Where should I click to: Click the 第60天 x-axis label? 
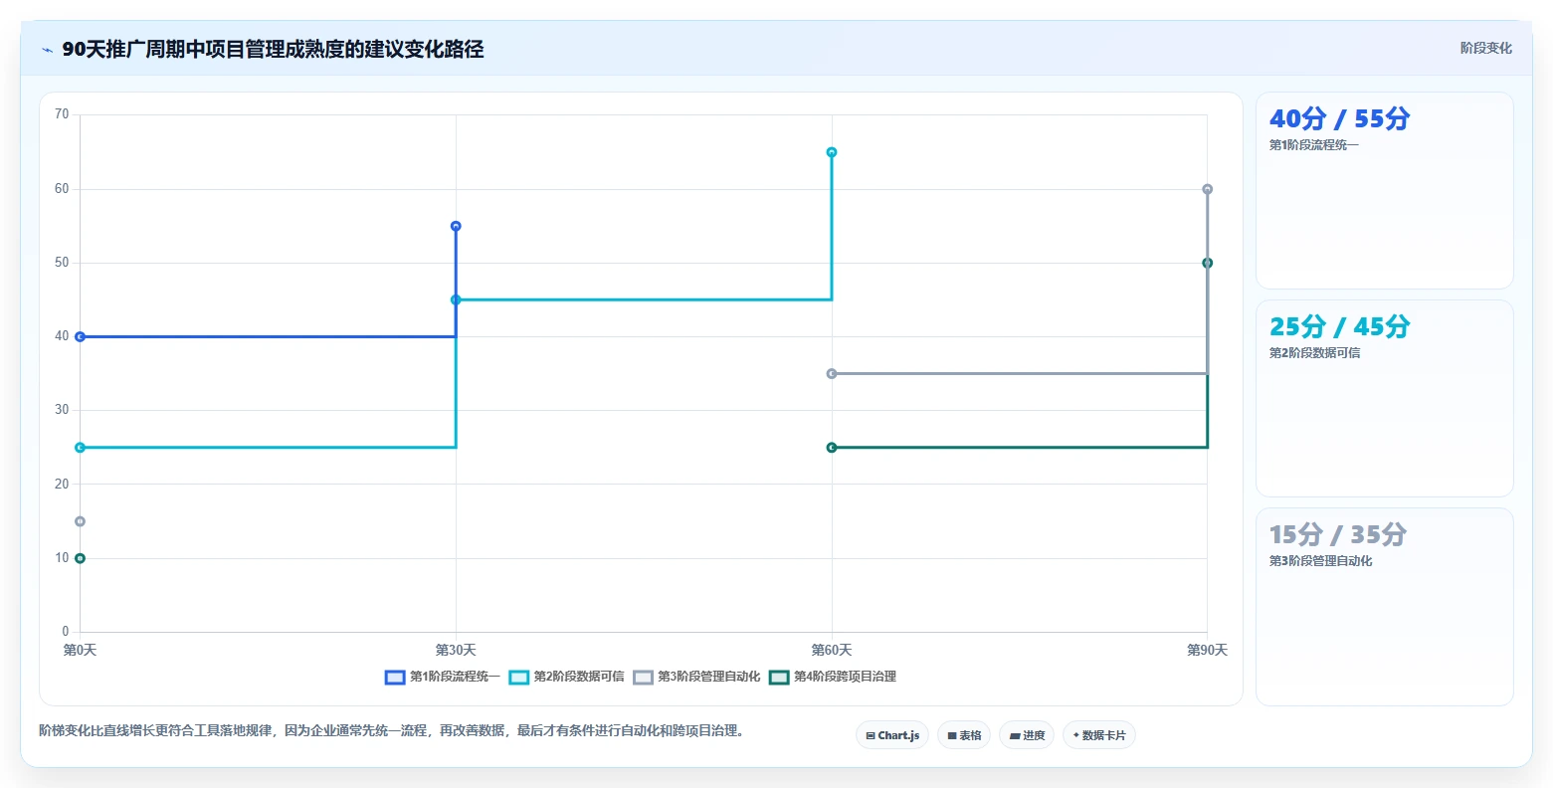tap(832, 650)
